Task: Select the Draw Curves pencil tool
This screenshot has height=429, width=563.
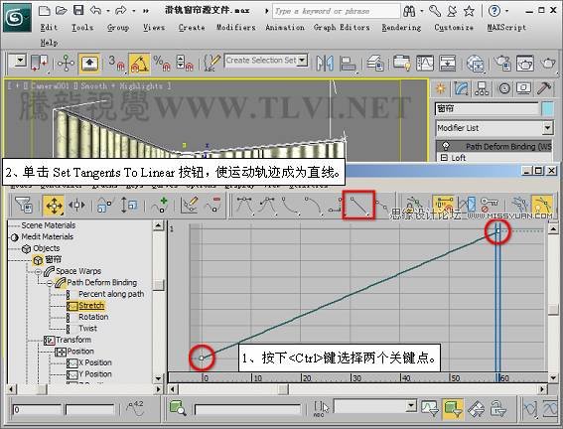Action: point(190,206)
